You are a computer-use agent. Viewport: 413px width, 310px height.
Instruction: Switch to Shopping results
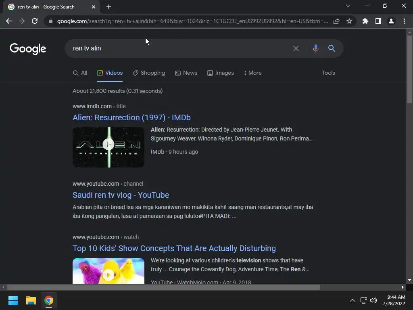(x=149, y=73)
